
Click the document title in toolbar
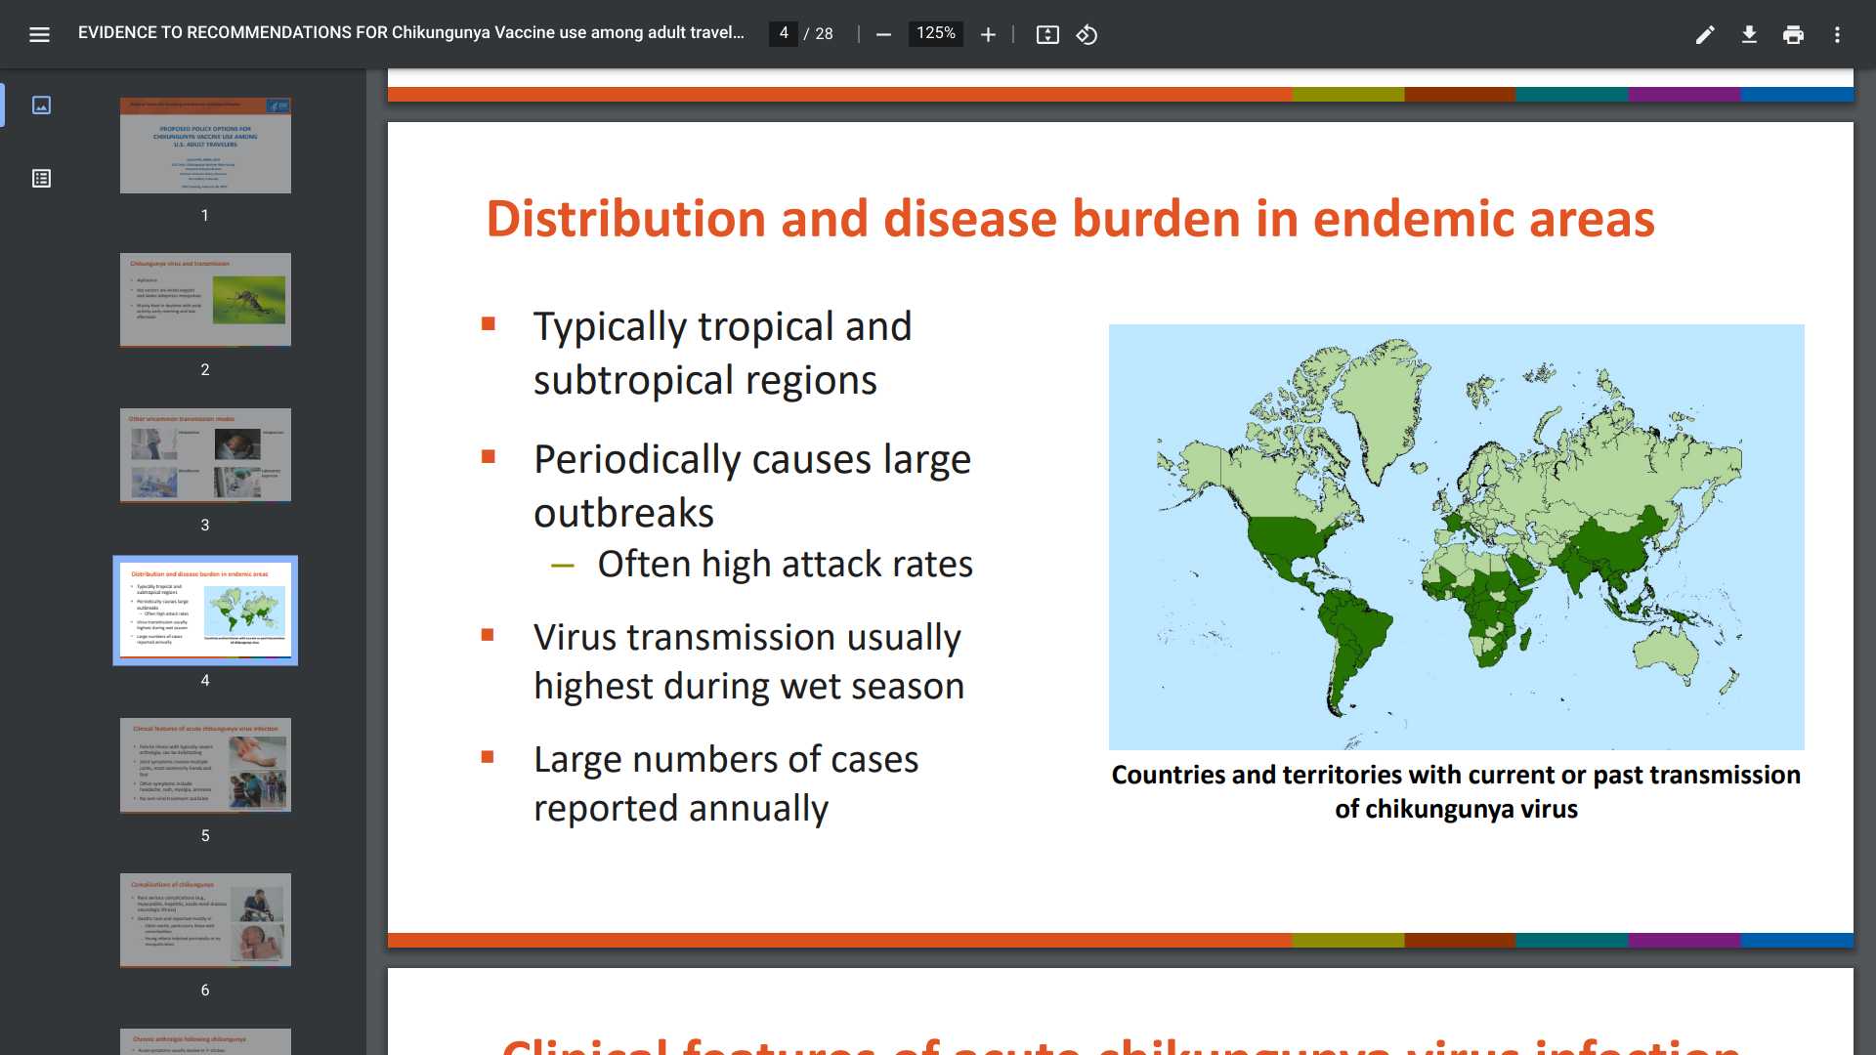click(411, 33)
